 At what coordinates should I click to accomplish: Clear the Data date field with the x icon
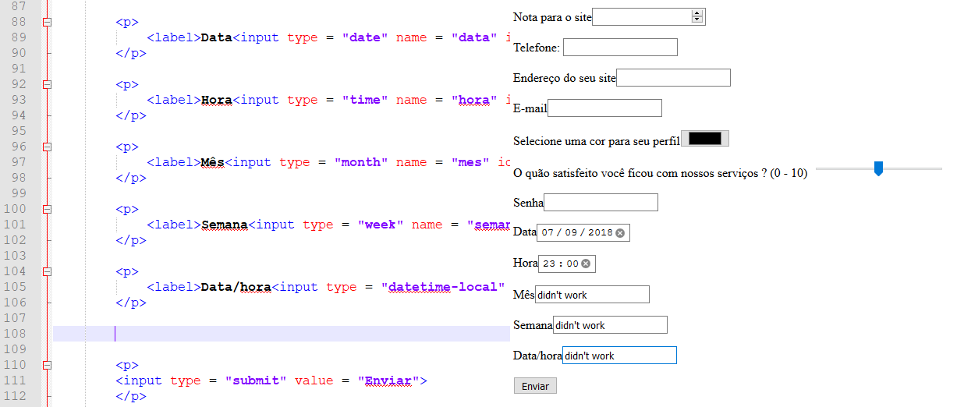click(x=620, y=233)
